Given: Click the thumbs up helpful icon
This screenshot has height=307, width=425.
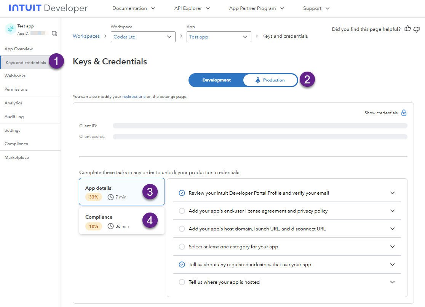Looking at the screenshot, I should tap(408, 29).
